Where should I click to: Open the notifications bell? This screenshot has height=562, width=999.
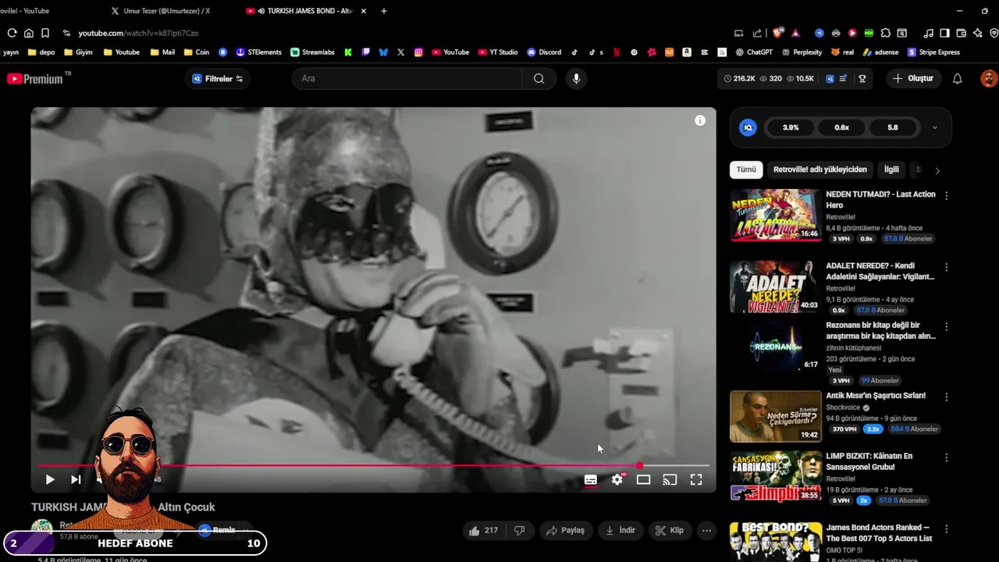tap(958, 79)
